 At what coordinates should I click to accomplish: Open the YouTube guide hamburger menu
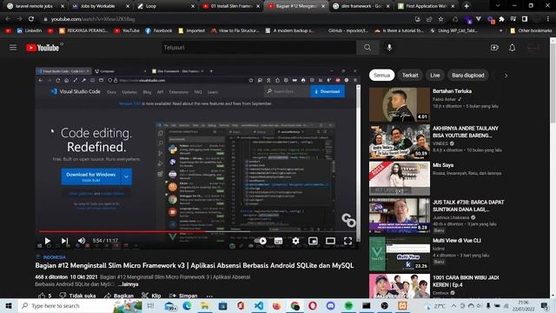[13, 47]
